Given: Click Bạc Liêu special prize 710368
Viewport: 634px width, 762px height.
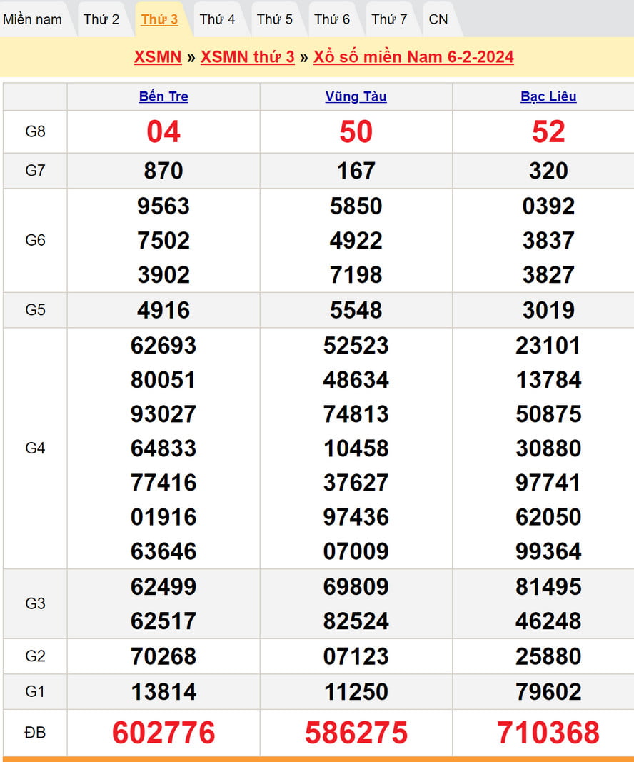Looking at the screenshot, I should tap(548, 733).
